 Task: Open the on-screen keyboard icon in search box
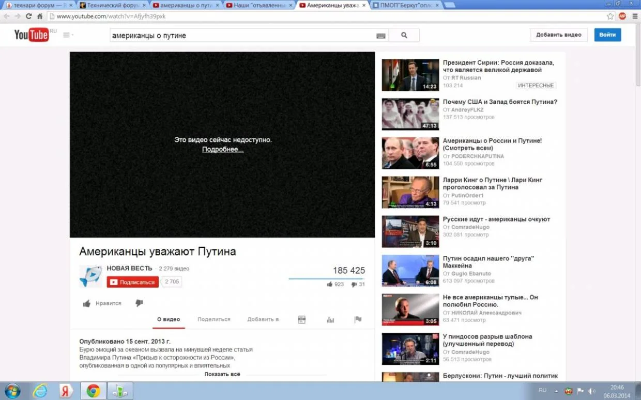pos(381,36)
